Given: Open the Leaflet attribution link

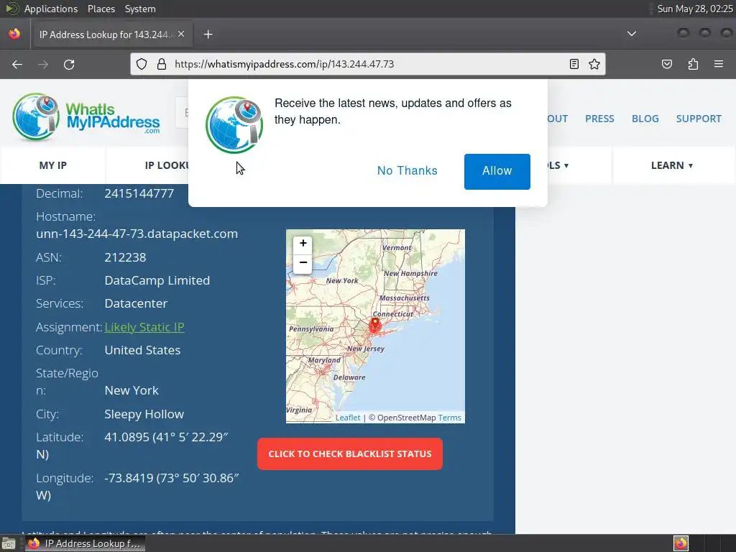Looking at the screenshot, I should (348, 418).
